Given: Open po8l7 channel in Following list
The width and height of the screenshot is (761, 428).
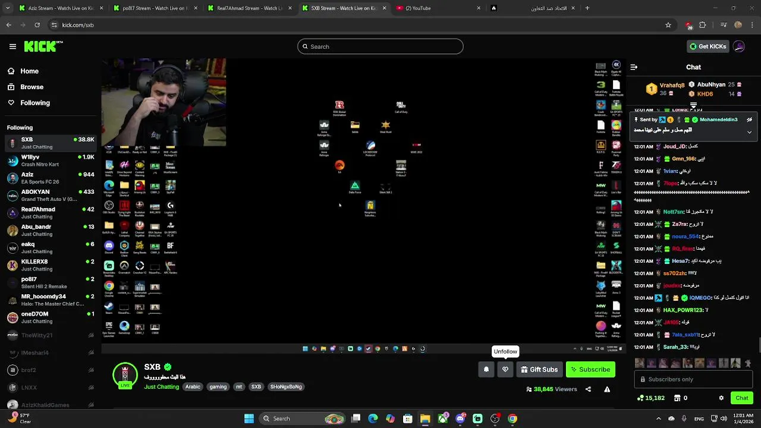Looking at the screenshot, I should coord(51,282).
